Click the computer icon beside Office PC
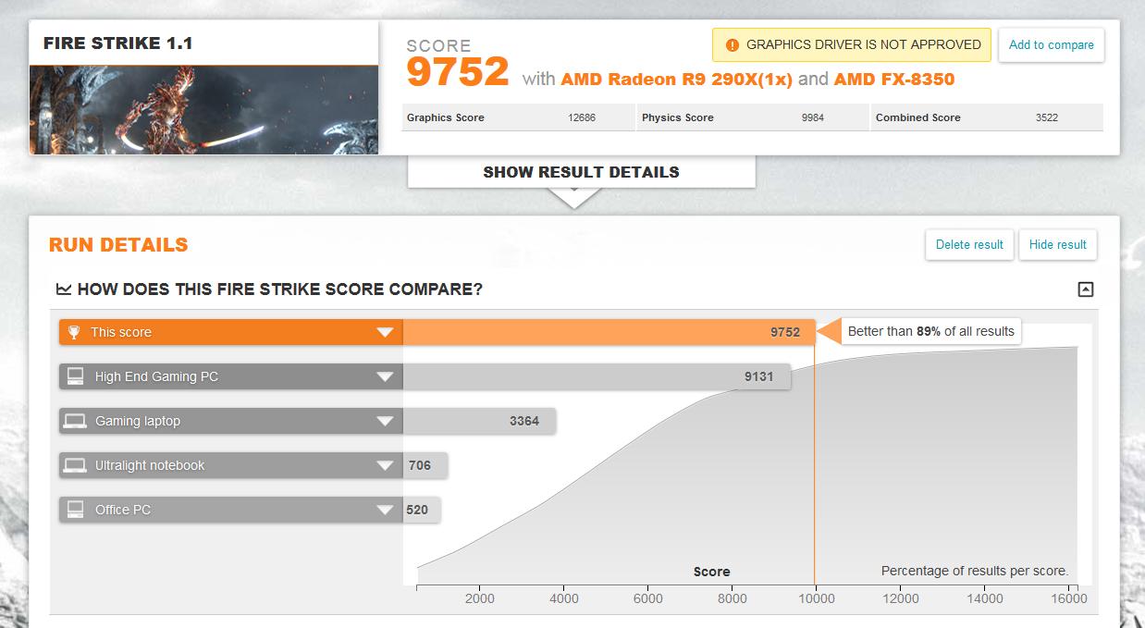Viewport: 1145px width, 628px height. (x=74, y=510)
